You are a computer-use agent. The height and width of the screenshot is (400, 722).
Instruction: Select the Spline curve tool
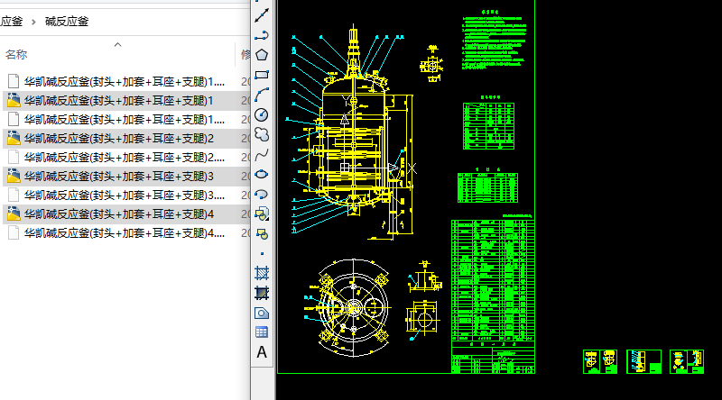[x=262, y=154]
